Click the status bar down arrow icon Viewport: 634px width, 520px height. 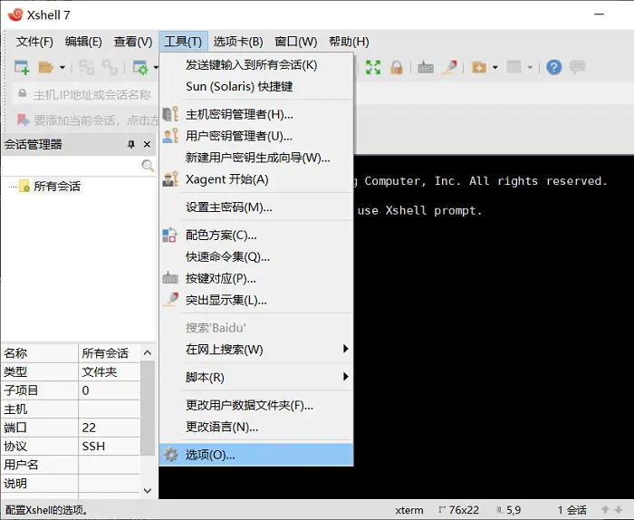click(x=619, y=510)
